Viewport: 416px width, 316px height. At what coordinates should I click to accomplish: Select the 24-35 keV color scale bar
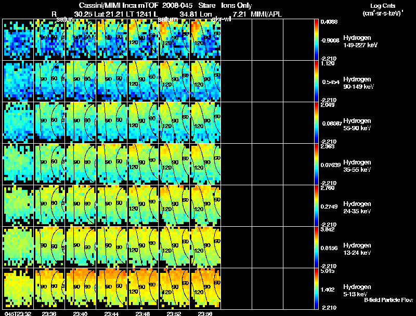click(x=316, y=206)
